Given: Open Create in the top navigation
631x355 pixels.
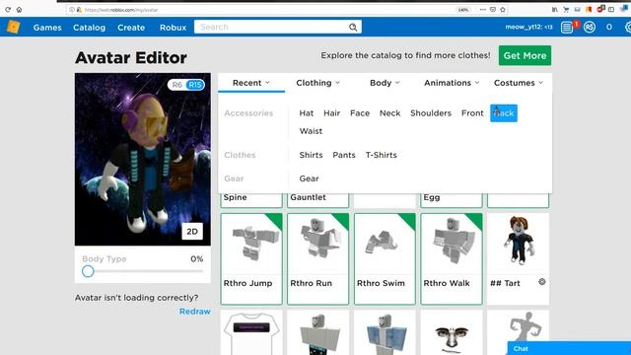Looking at the screenshot, I should [x=131, y=28].
